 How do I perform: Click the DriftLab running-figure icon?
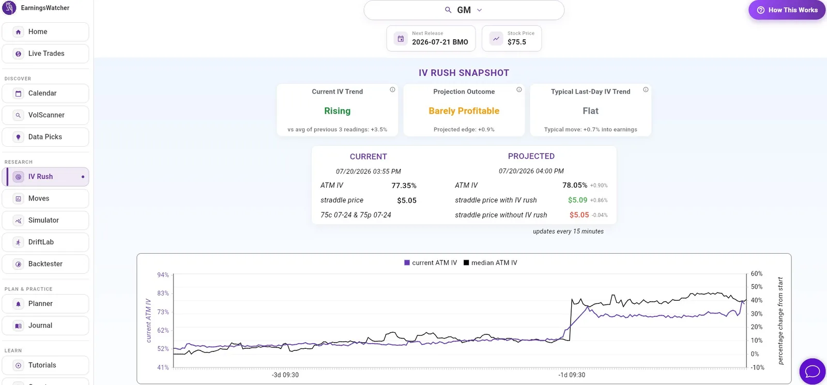pyautogui.click(x=19, y=242)
